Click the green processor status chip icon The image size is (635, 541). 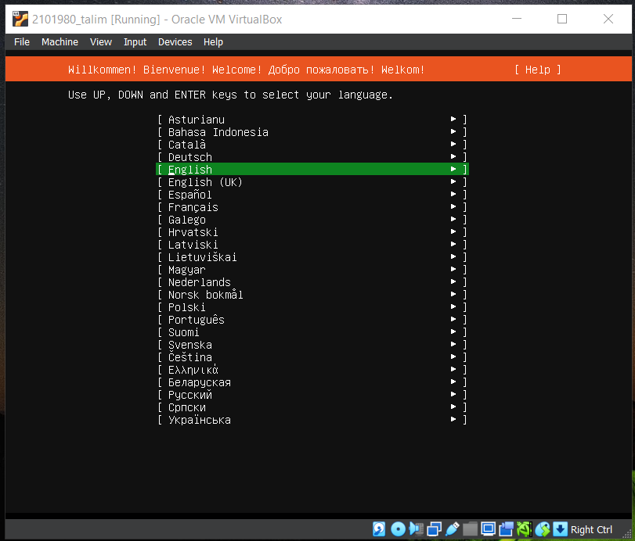(524, 528)
